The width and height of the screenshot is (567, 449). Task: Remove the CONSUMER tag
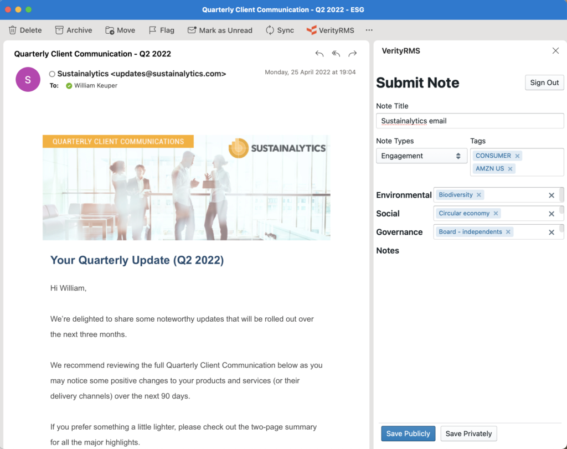click(518, 156)
